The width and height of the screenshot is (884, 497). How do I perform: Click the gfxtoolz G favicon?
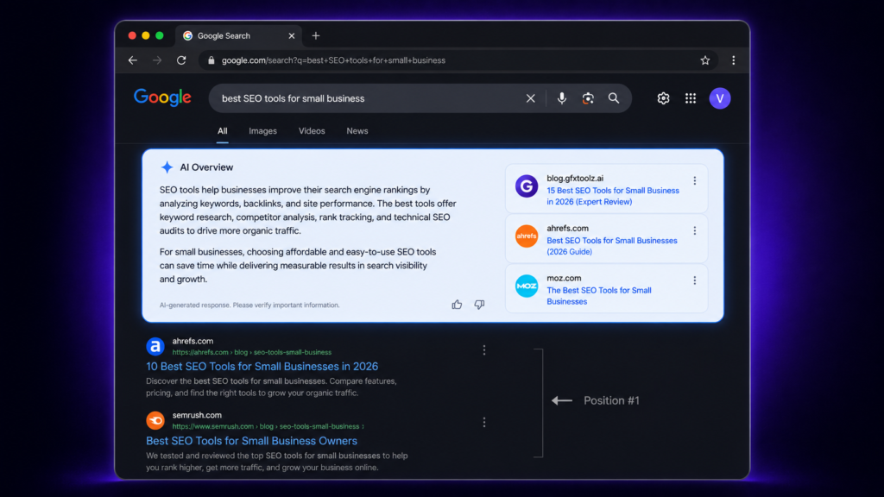coord(527,186)
